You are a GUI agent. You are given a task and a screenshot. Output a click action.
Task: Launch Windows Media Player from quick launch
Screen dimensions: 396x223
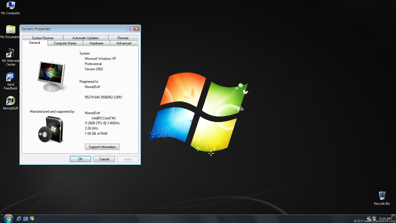[x=32, y=218]
